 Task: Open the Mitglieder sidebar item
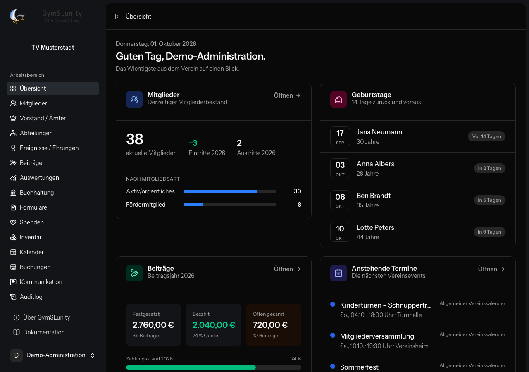point(53,103)
